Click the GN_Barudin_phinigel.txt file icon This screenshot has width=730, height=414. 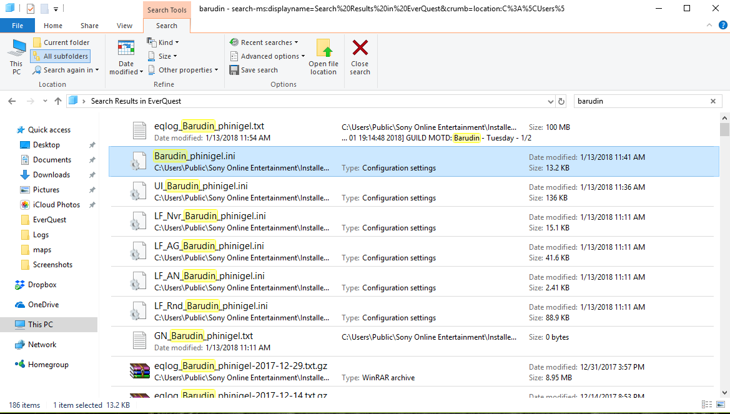pyautogui.click(x=139, y=342)
